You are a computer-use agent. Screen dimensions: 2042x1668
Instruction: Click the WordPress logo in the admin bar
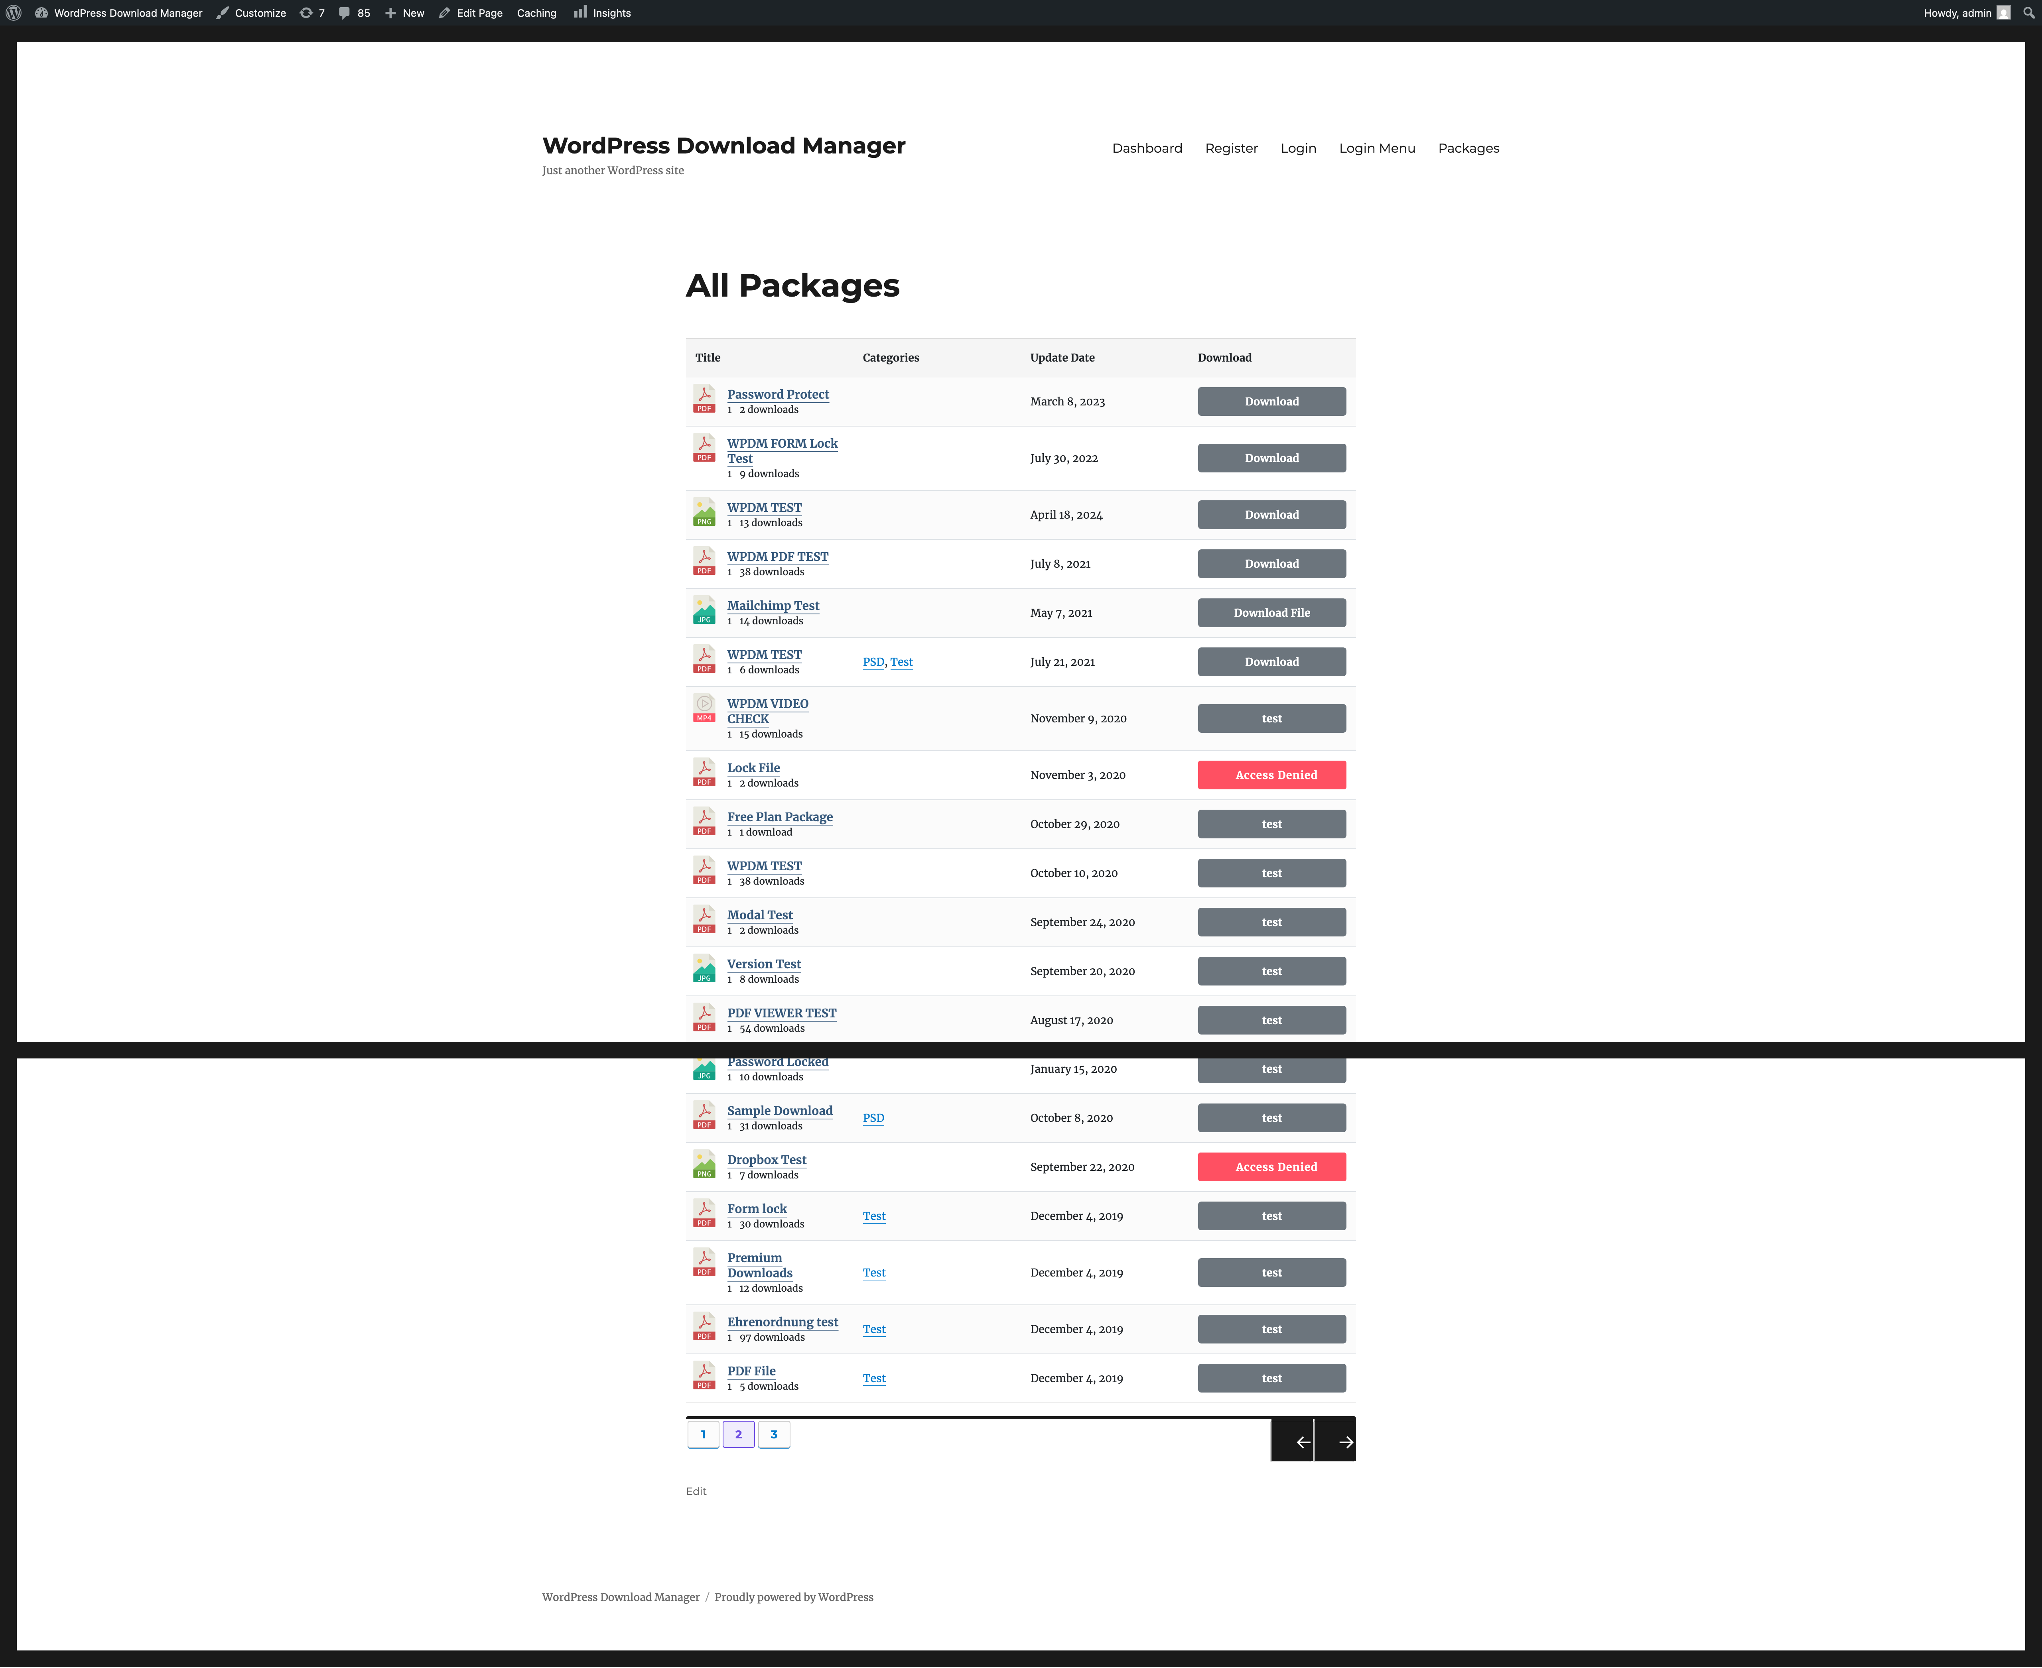pyautogui.click(x=14, y=12)
